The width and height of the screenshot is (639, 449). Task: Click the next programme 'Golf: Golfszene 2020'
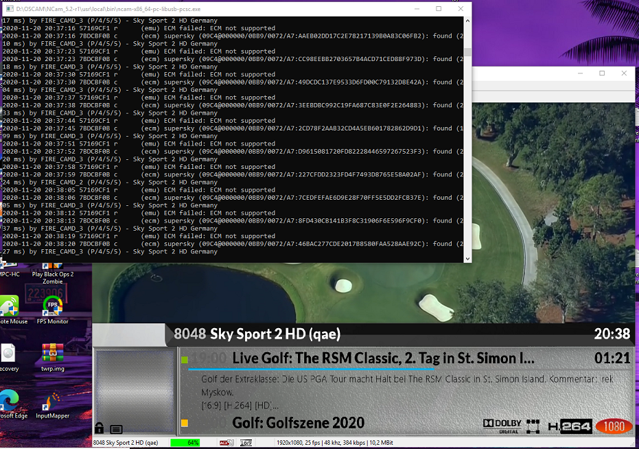[x=299, y=423]
